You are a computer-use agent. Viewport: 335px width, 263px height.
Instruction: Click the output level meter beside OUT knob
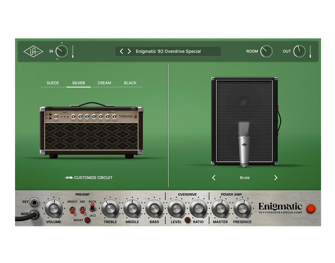[x=310, y=52]
